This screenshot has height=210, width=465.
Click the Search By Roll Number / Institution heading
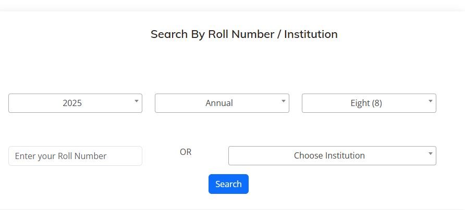[x=244, y=34]
